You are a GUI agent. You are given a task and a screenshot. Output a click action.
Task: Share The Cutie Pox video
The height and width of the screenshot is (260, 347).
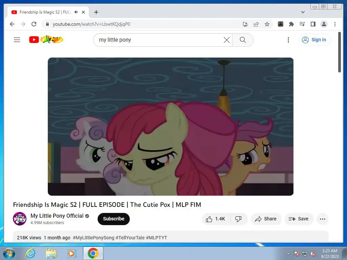[x=266, y=219]
